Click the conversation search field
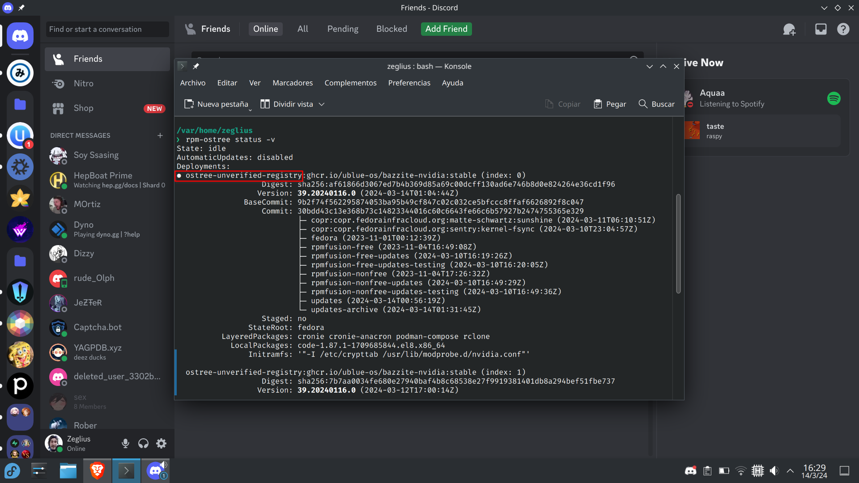The image size is (859, 483). (x=106, y=29)
